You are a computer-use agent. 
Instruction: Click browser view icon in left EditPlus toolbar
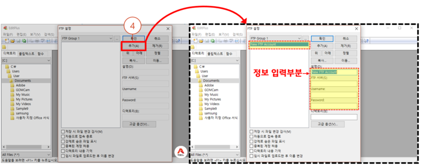(x=49, y=41)
